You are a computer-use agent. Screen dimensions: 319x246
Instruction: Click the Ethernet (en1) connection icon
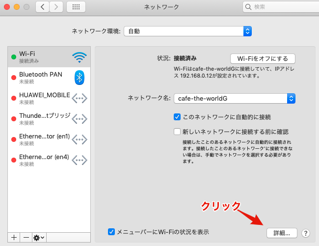[x=80, y=139]
